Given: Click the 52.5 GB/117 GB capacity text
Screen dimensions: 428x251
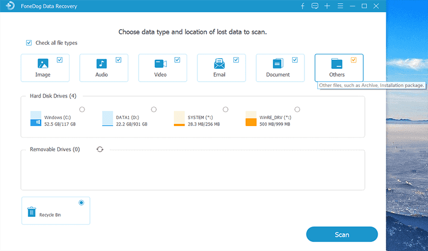Looking at the screenshot, I should (x=60, y=124).
